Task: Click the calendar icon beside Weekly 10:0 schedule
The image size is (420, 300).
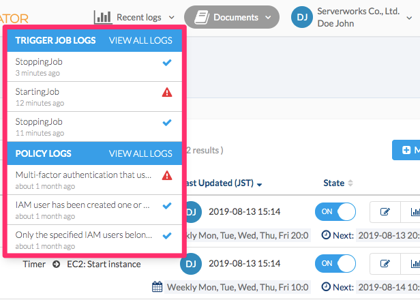Action: [x=157, y=287]
